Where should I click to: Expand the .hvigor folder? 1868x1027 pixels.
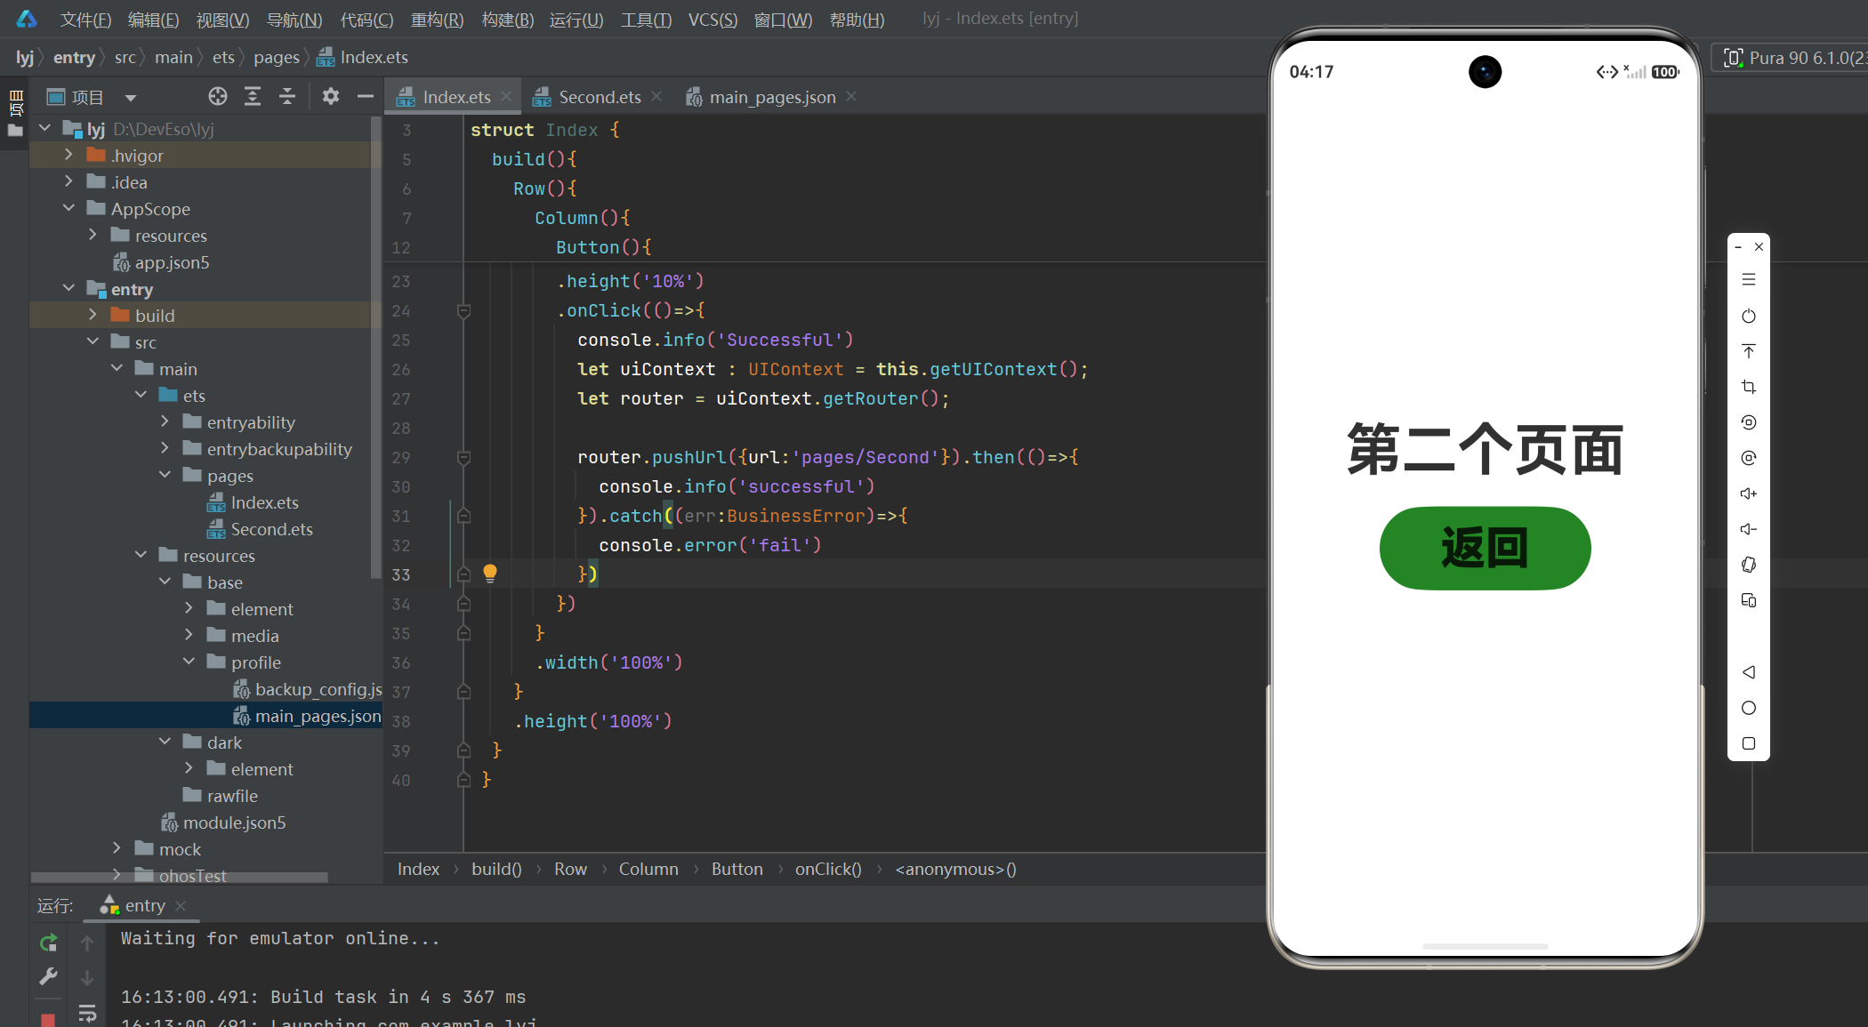tap(68, 155)
